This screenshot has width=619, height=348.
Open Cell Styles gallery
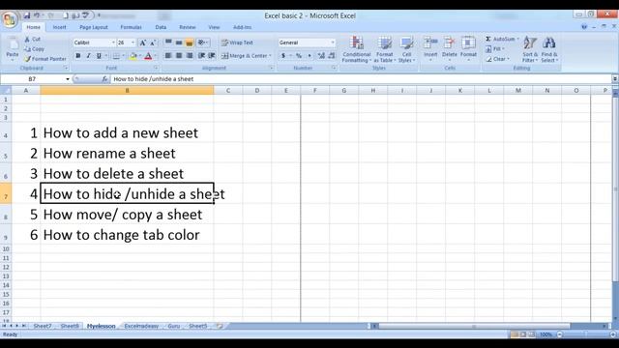point(406,49)
